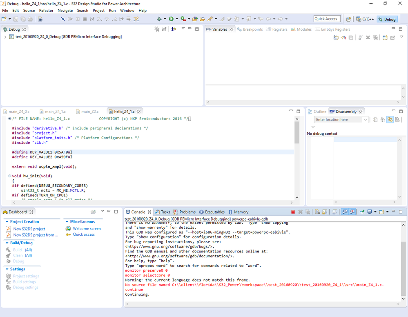Click the Pin Console icon
Screen dimensions: 408x317
coord(362,212)
